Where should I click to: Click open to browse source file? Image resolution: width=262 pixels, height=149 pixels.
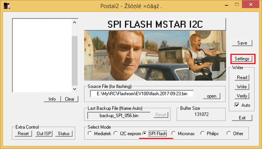(x=212, y=96)
